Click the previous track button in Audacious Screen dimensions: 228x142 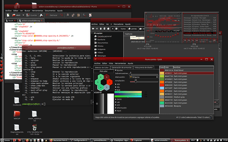click(x=148, y=25)
